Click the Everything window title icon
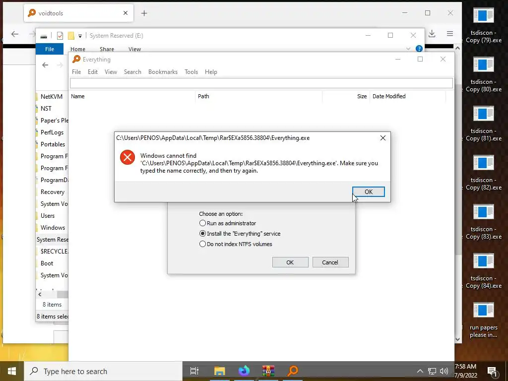The width and height of the screenshot is (508, 381). (76, 59)
